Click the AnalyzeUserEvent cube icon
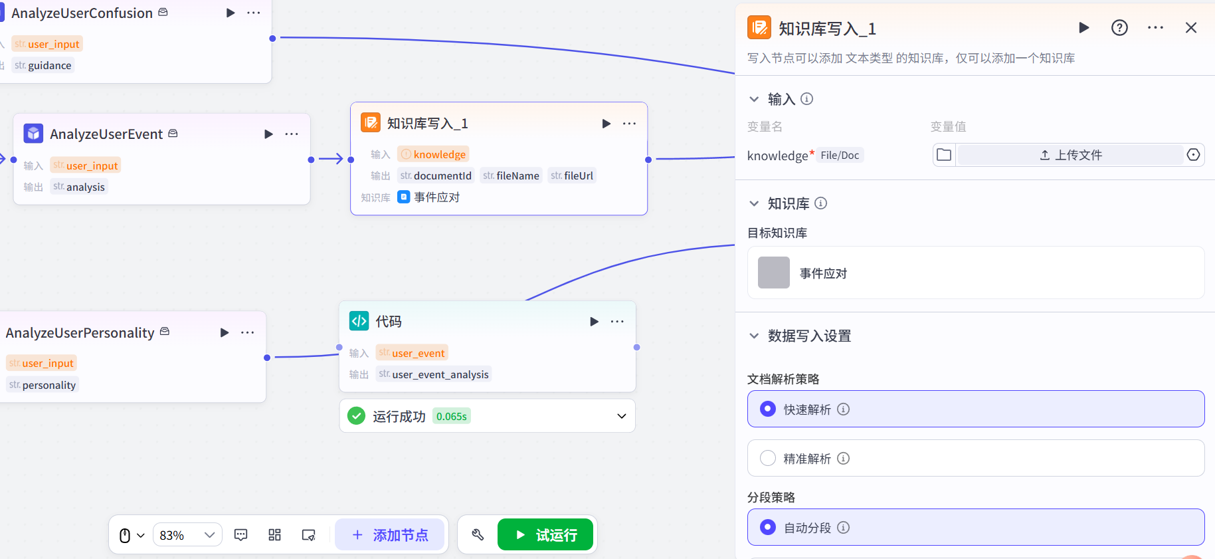The height and width of the screenshot is (559, 1215). pyautogui.click(x=33, y=134)
